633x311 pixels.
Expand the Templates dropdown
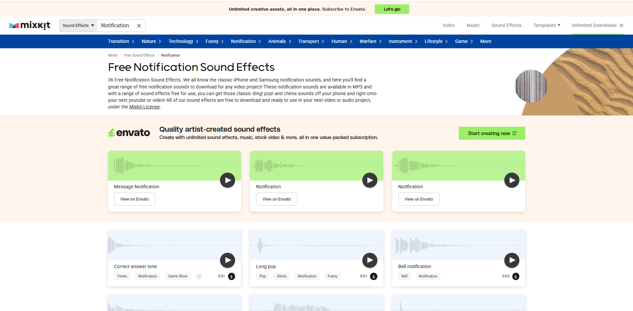[546, 25]
